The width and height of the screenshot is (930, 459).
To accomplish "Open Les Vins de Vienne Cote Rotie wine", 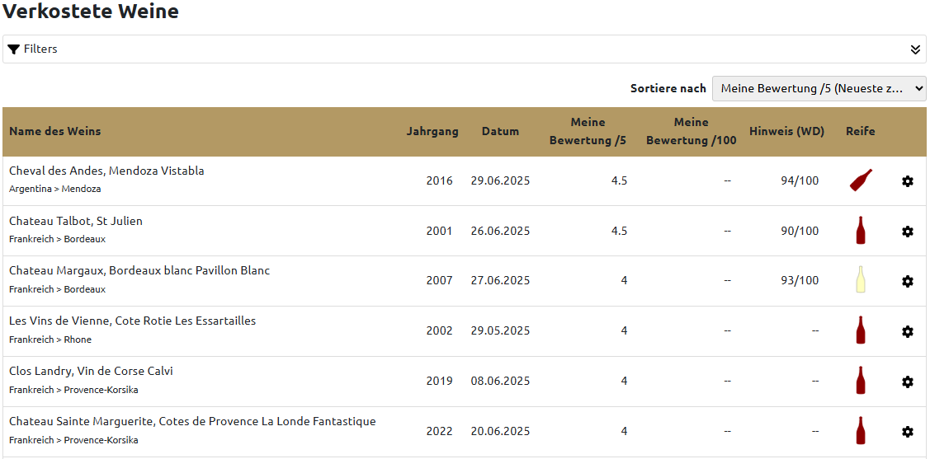I will (x=132, y=321).
